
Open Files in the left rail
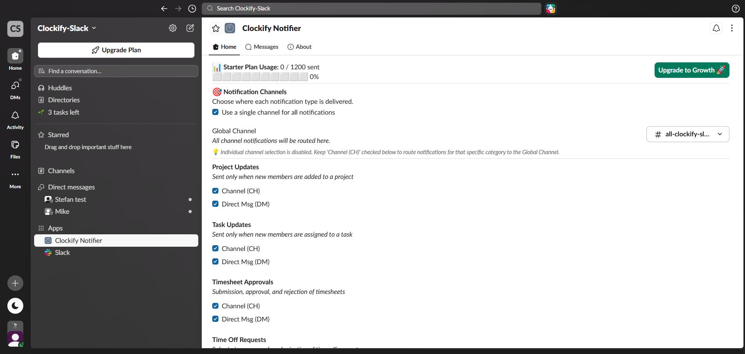pyautogui.click(x=15, y=149)
